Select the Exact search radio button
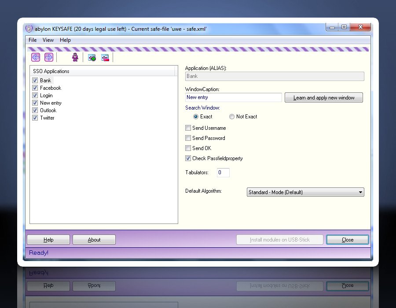The image size is (396, 308). pos(196,117)
